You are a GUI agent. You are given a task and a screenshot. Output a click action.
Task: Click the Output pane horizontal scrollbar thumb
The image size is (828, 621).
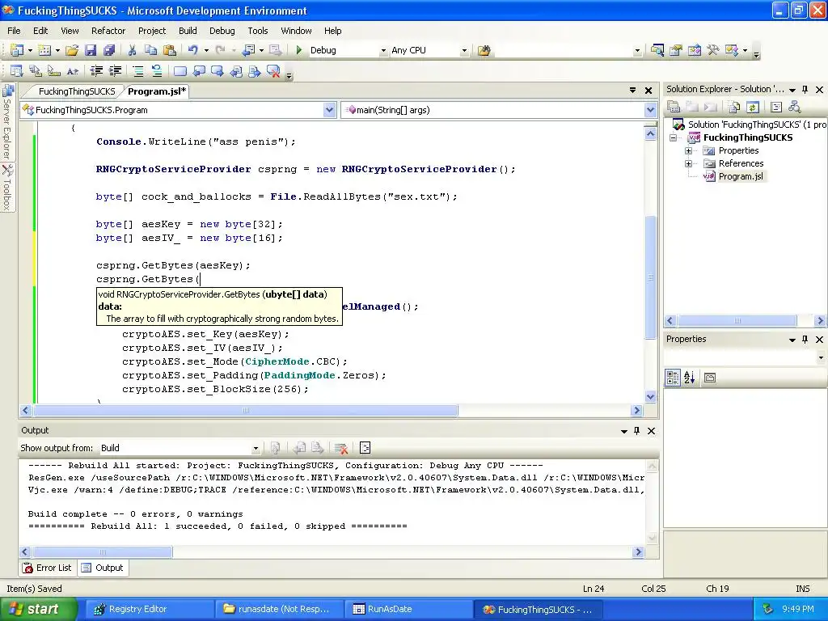[103, 551]
